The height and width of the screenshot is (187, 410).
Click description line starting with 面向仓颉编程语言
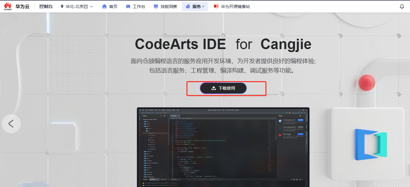223,61
